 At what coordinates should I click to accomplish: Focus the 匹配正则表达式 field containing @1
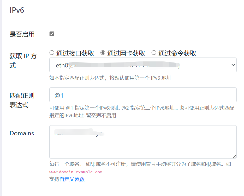click(143, 95)
